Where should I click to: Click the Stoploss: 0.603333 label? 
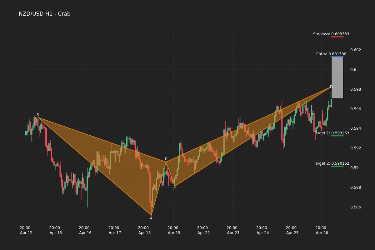click(331, 34)
